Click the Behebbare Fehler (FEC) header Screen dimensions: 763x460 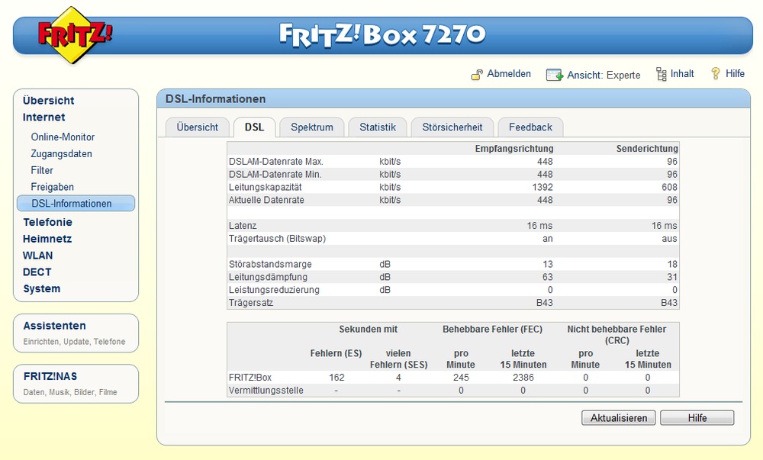pyautogui.click(x=492, y=330)
